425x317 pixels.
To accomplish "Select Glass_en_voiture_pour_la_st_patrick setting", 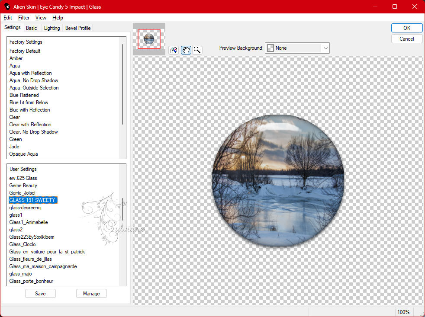I will coord(47,251).
